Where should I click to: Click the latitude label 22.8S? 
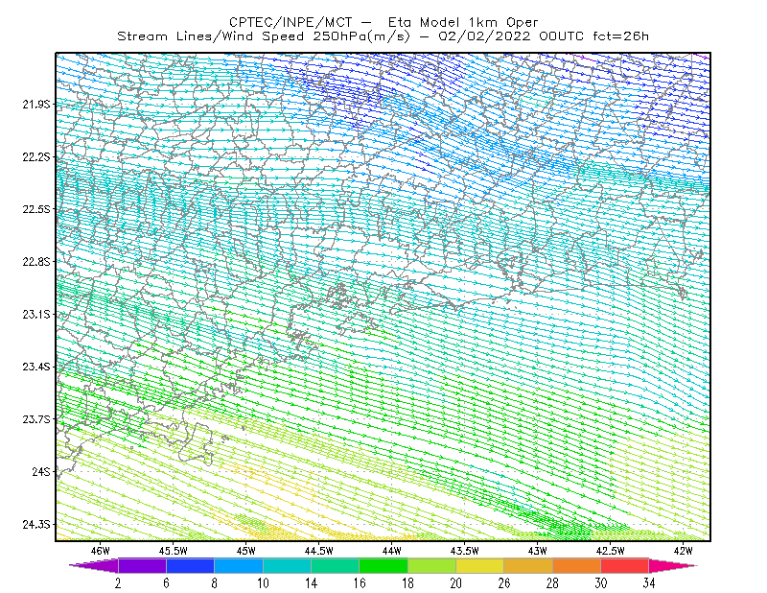click(36, 262)
